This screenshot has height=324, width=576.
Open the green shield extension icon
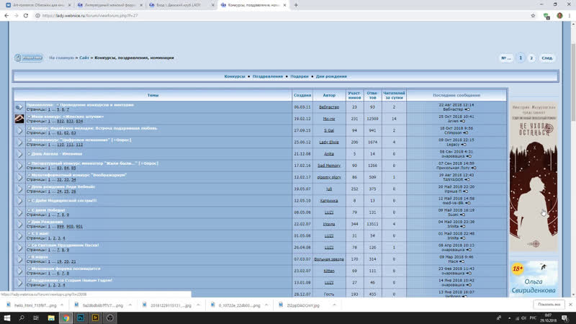pyautogui.click(x=546, y=16)
